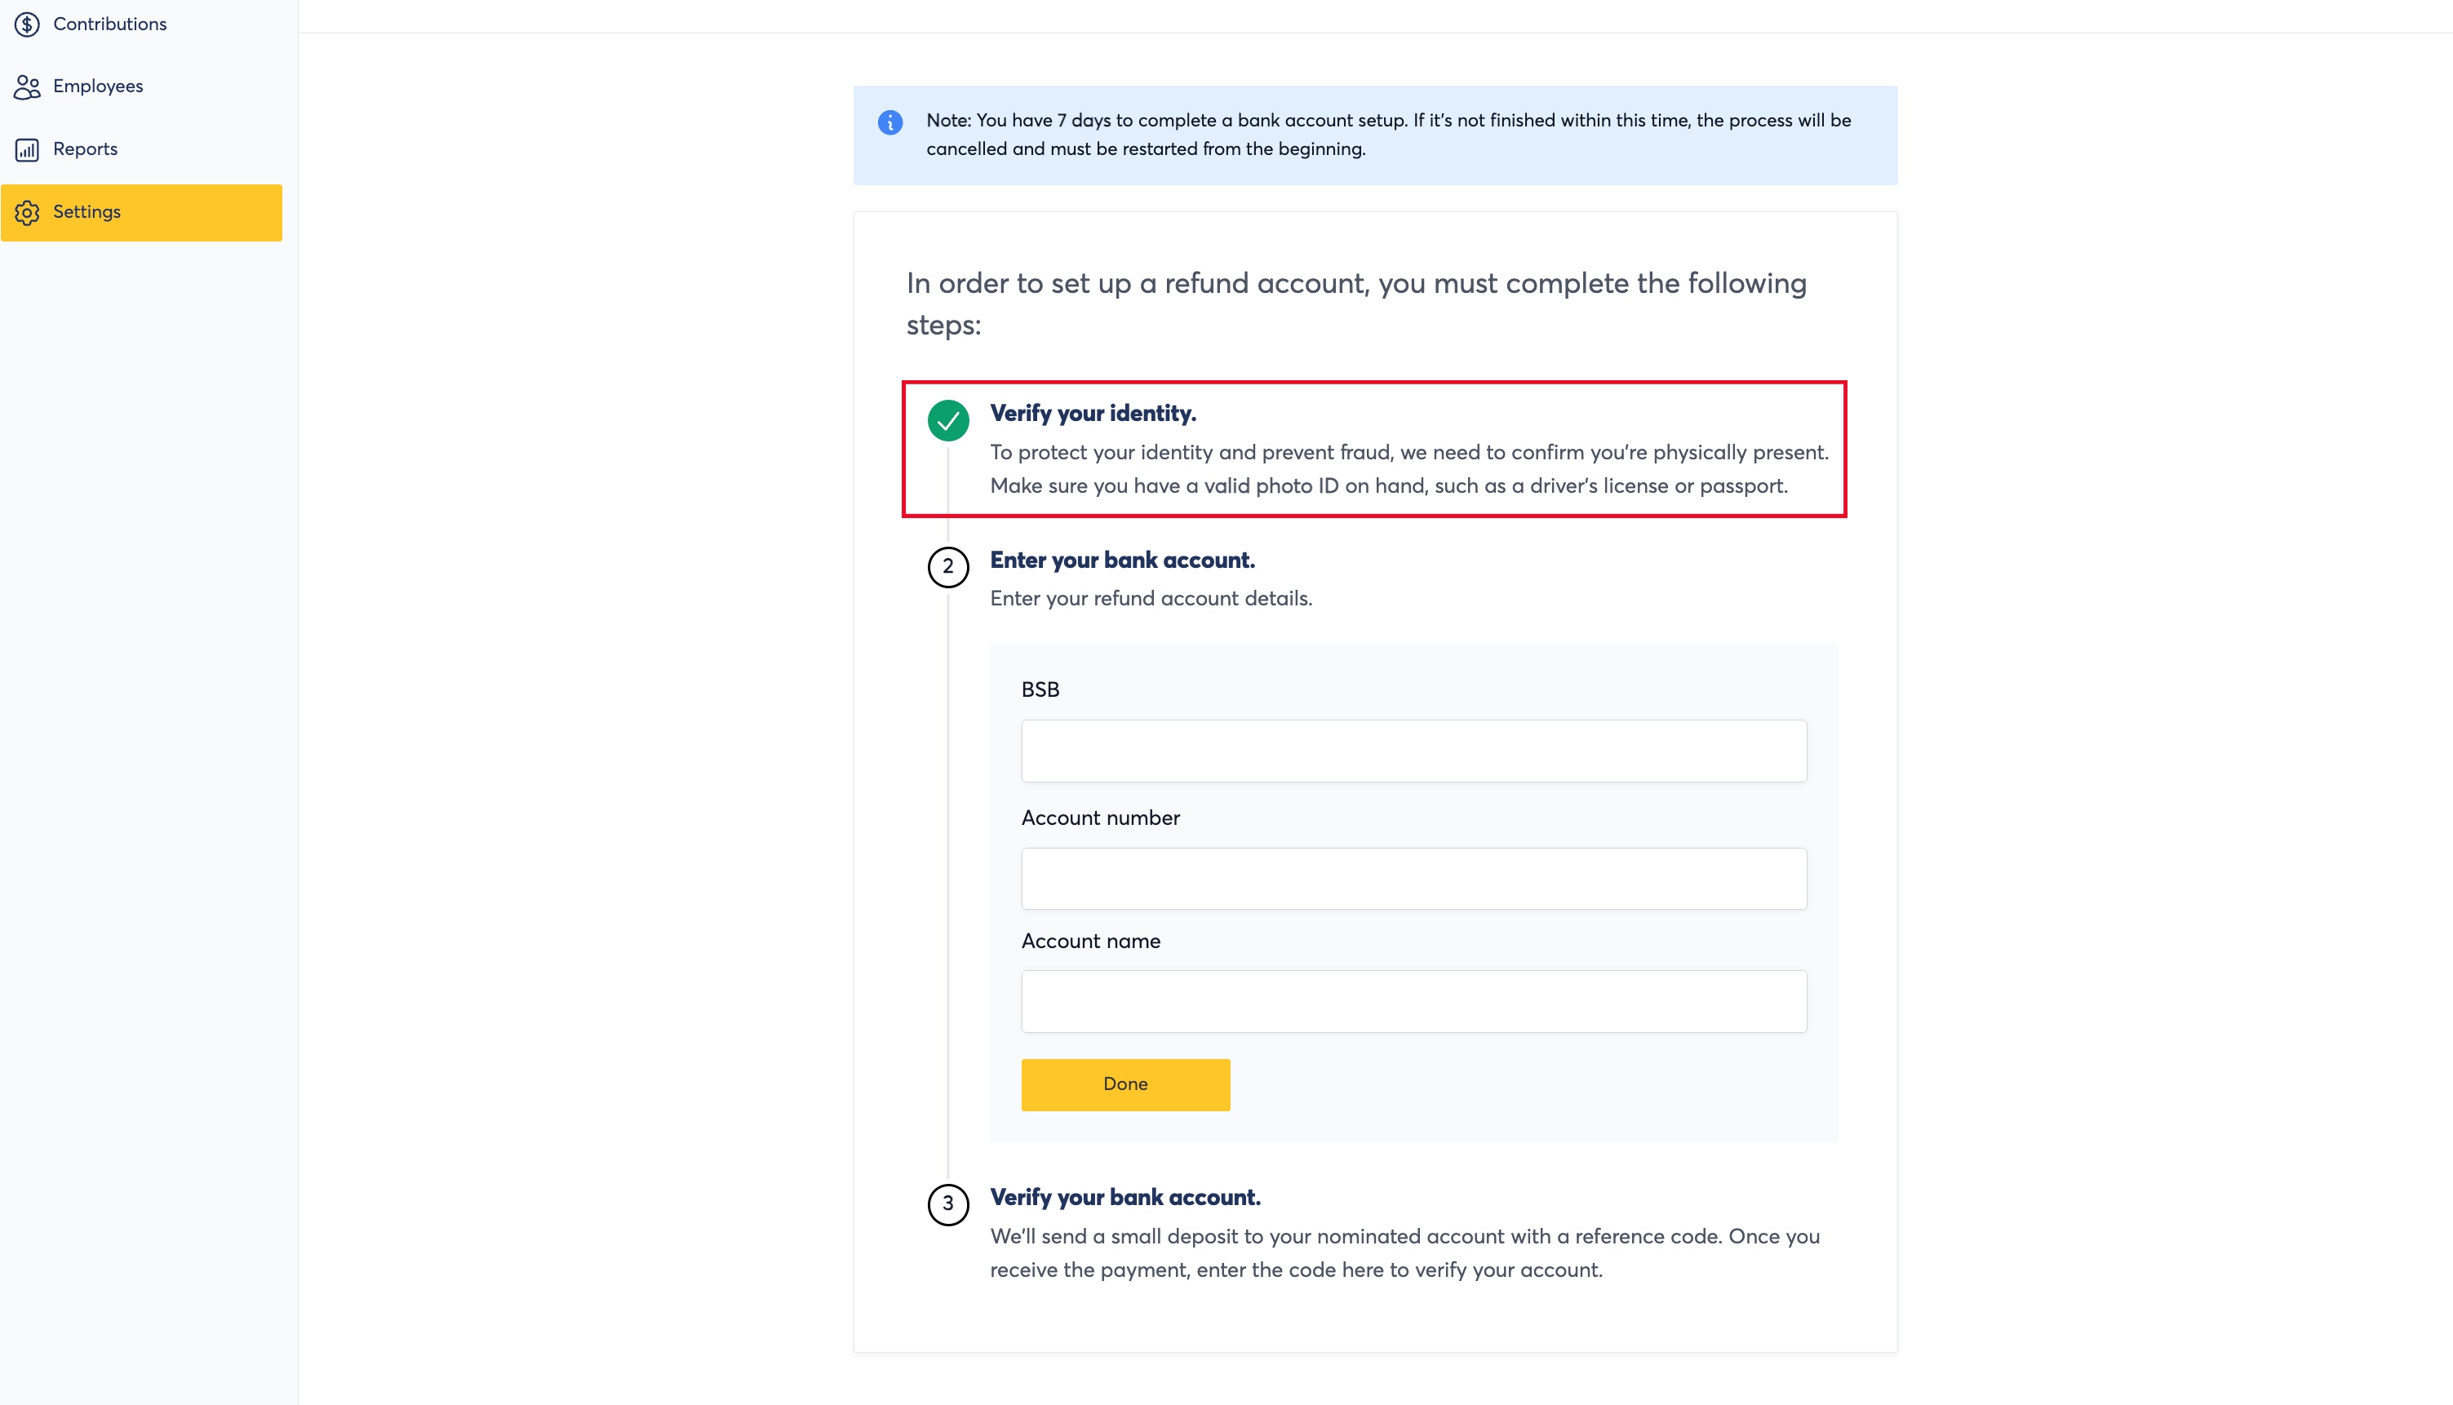Image resolution: width=2453 pixels, height=1405 pixels.
Task: Click the step 3 circle icon
Action: (x=947, y=1204)
